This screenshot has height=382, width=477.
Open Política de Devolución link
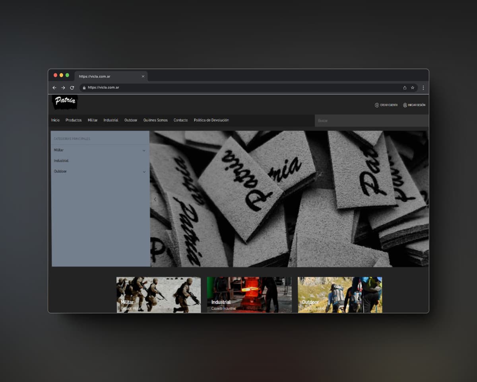211,120
